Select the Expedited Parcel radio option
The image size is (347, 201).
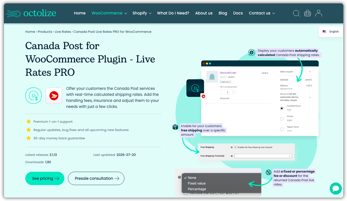(x=282, y=108)
